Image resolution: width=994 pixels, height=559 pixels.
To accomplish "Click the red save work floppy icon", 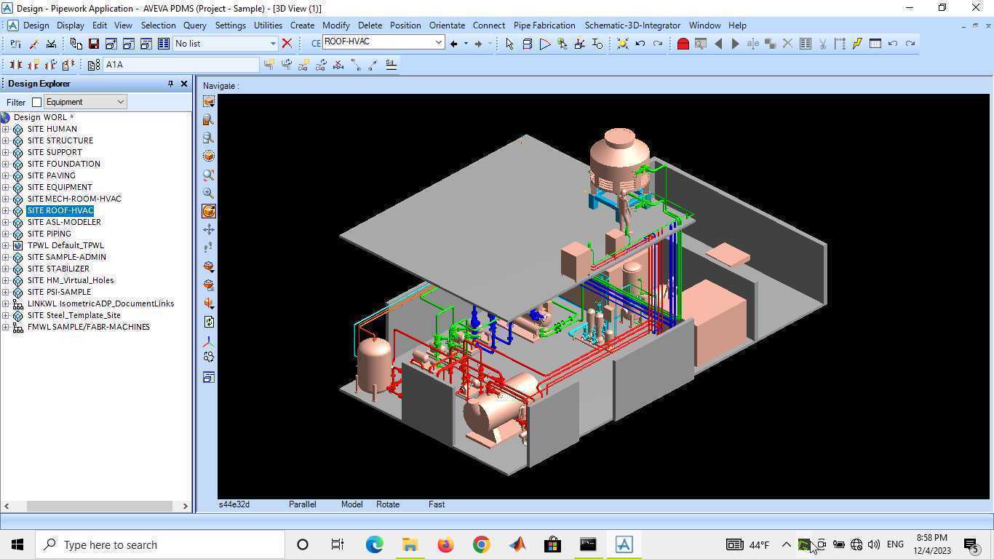I will tap(94, 44).
